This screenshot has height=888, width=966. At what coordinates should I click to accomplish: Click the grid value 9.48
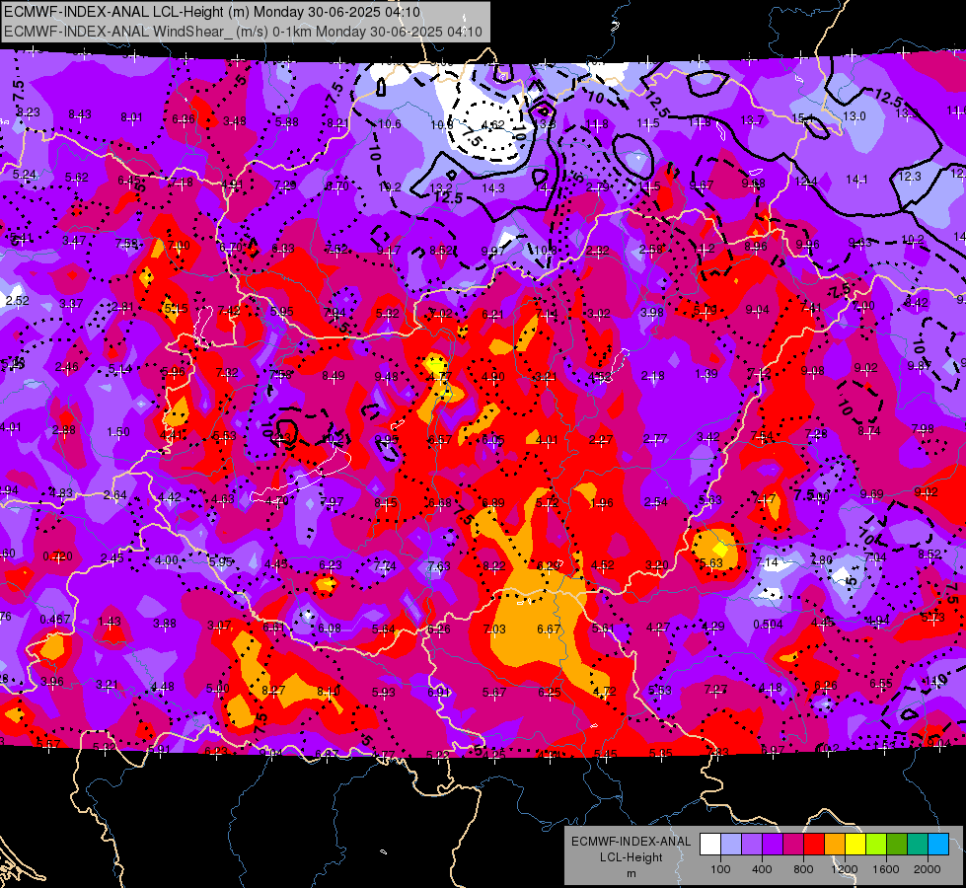[386, 377]
